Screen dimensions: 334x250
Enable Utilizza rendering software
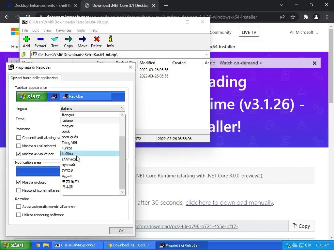pos(19,215)
